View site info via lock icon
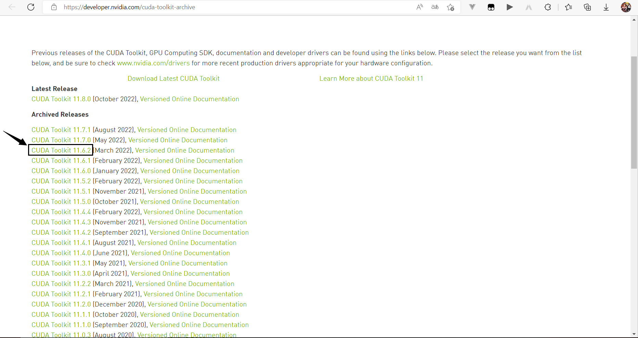638x338 pixels. pos(54,7)
